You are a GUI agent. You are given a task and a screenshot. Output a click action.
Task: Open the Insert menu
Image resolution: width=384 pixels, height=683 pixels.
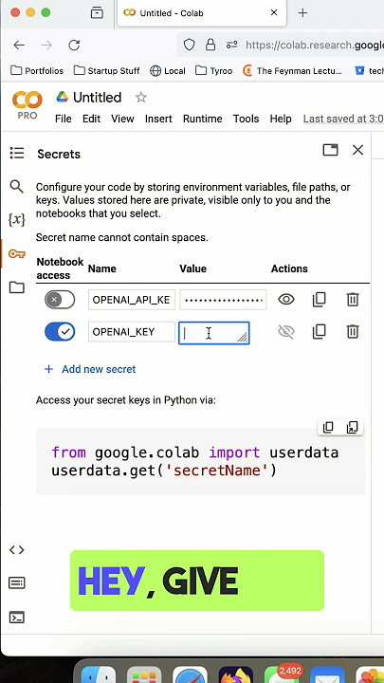click(x=158, y=119)
